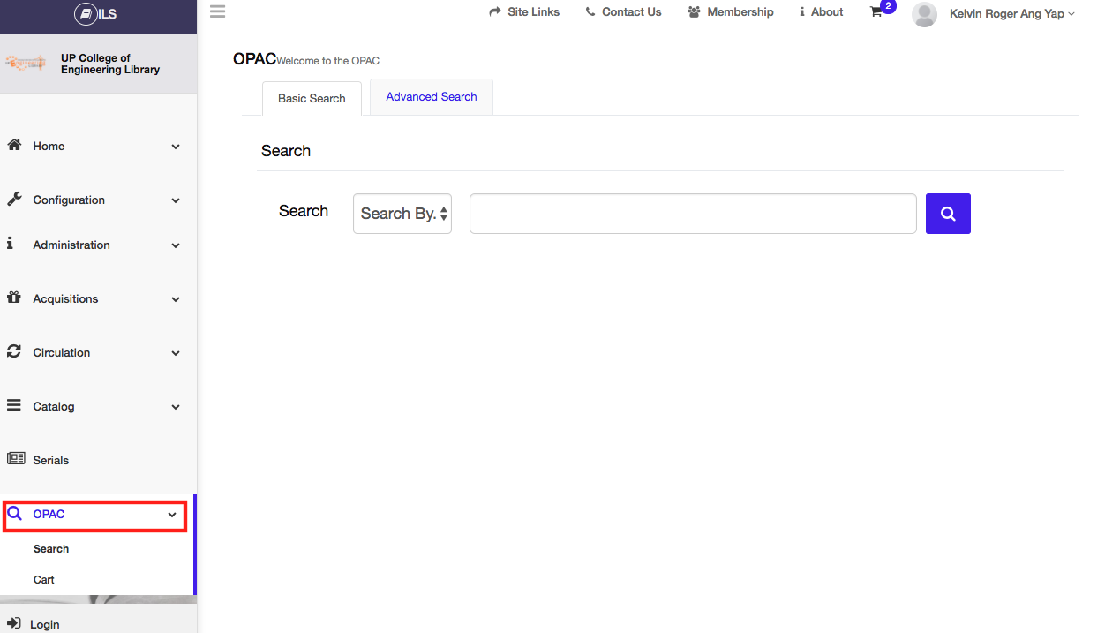
Task: Click the Membership people icon
Action: [x=694, y=11]
